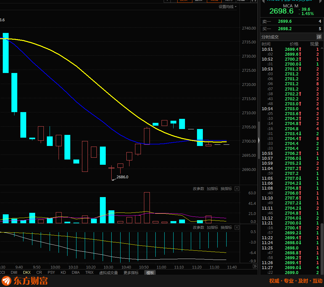Switch to the KD indicator tab
This screenshot has height=287, width=324.
(63, 273)
